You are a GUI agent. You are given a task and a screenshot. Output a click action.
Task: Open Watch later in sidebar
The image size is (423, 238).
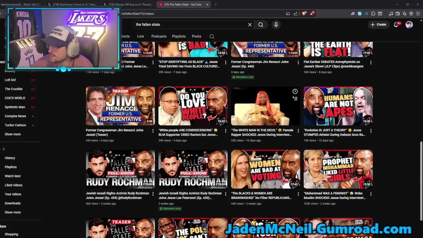coord(13,176)
